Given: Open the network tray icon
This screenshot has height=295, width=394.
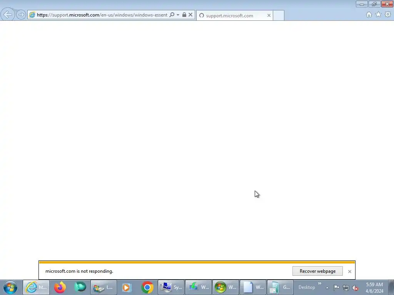Looking at the screenshot, I should [346, 288].
